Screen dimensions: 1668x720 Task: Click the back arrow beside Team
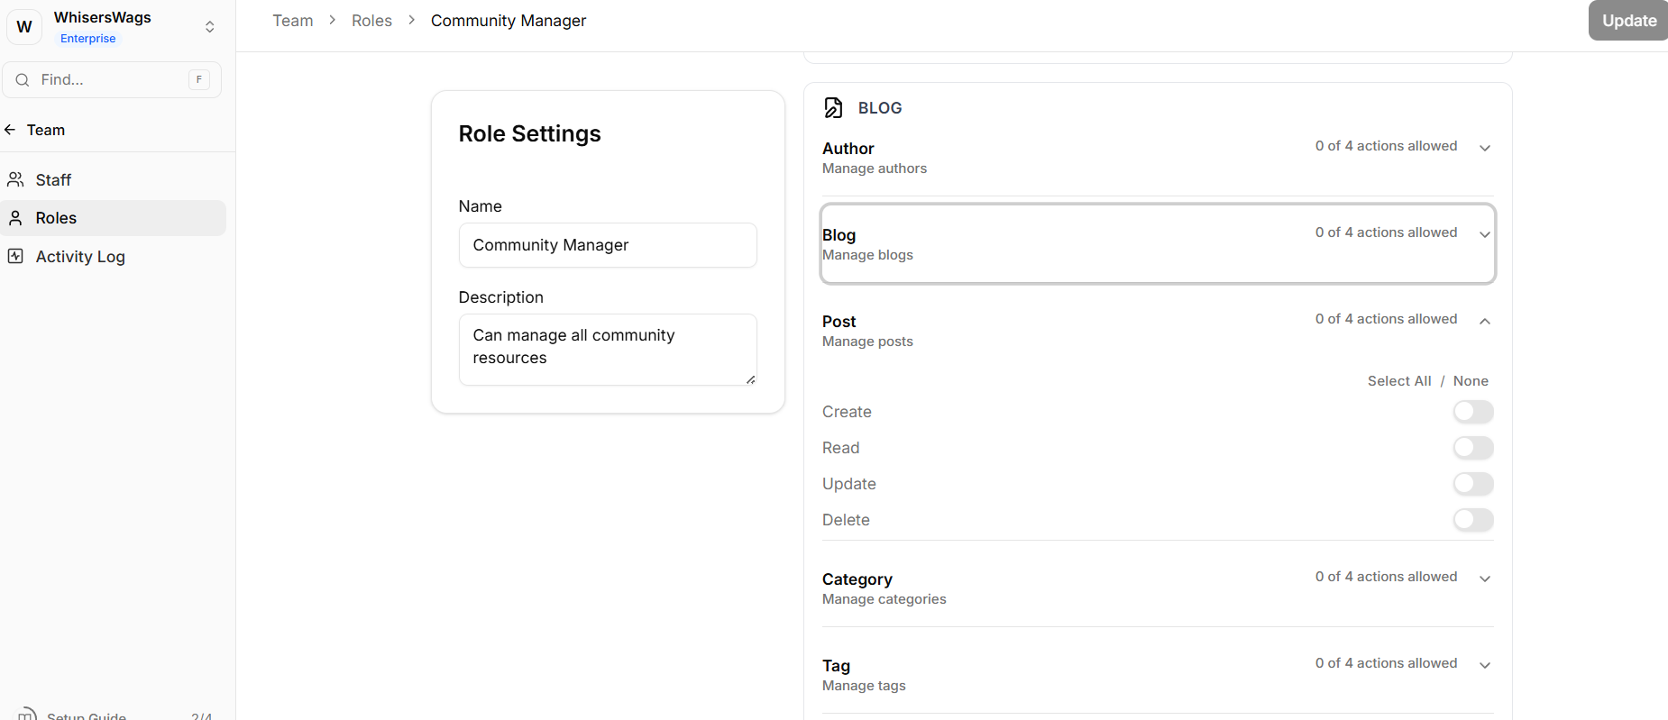pyautogui.click(x=11, y=130)
